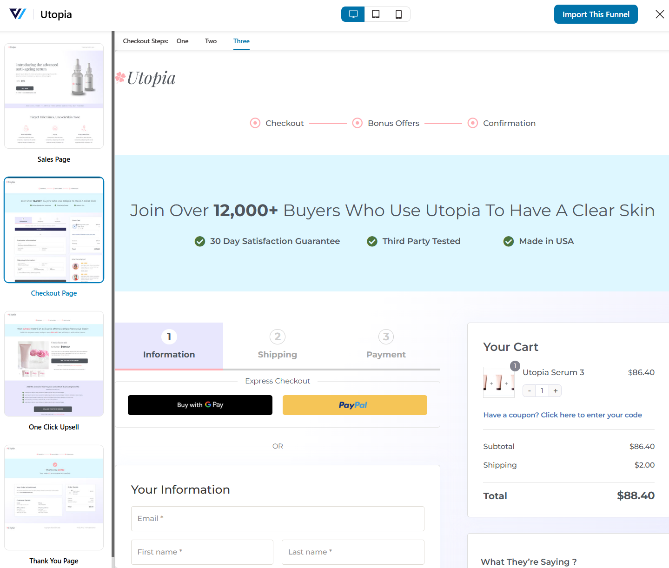Click the Shipping cost $2.00
The image size is (669, 568).
point(644,465)
